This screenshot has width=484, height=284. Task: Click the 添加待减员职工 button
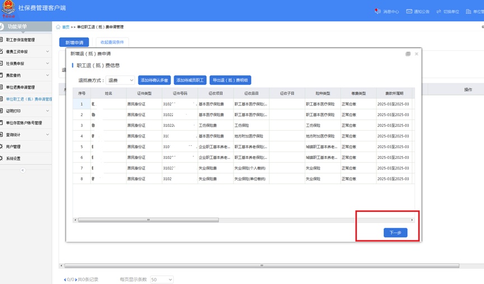click(190, 80)
